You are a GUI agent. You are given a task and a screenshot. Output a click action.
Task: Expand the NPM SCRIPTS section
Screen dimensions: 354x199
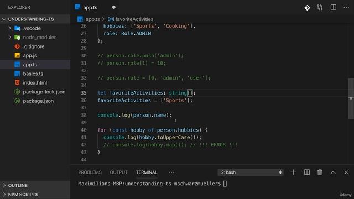[x=35, y=195]
